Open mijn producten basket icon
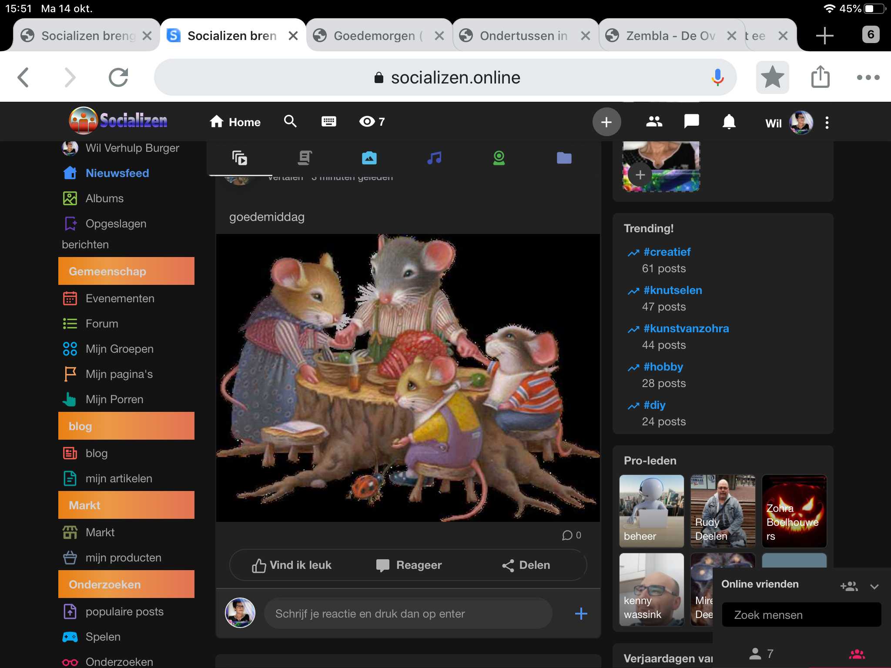The image size is (891, 668). tap(70, 558)
